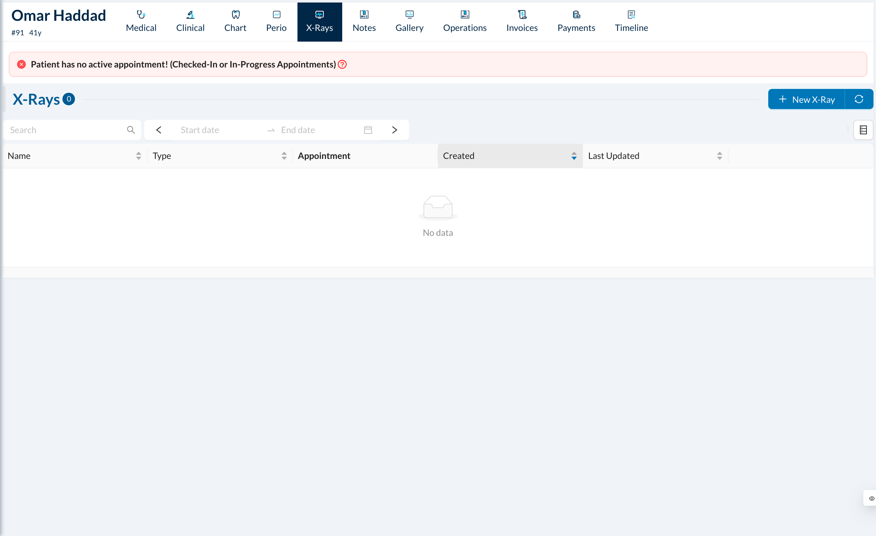
Task: Open the Clinical tab
Action: tap(190, 22)
